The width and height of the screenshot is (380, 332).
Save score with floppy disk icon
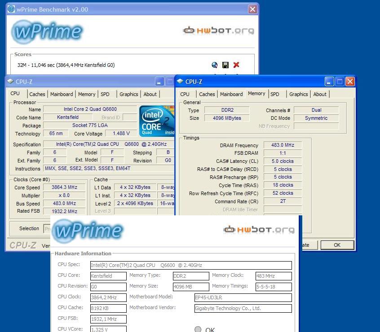225,65
